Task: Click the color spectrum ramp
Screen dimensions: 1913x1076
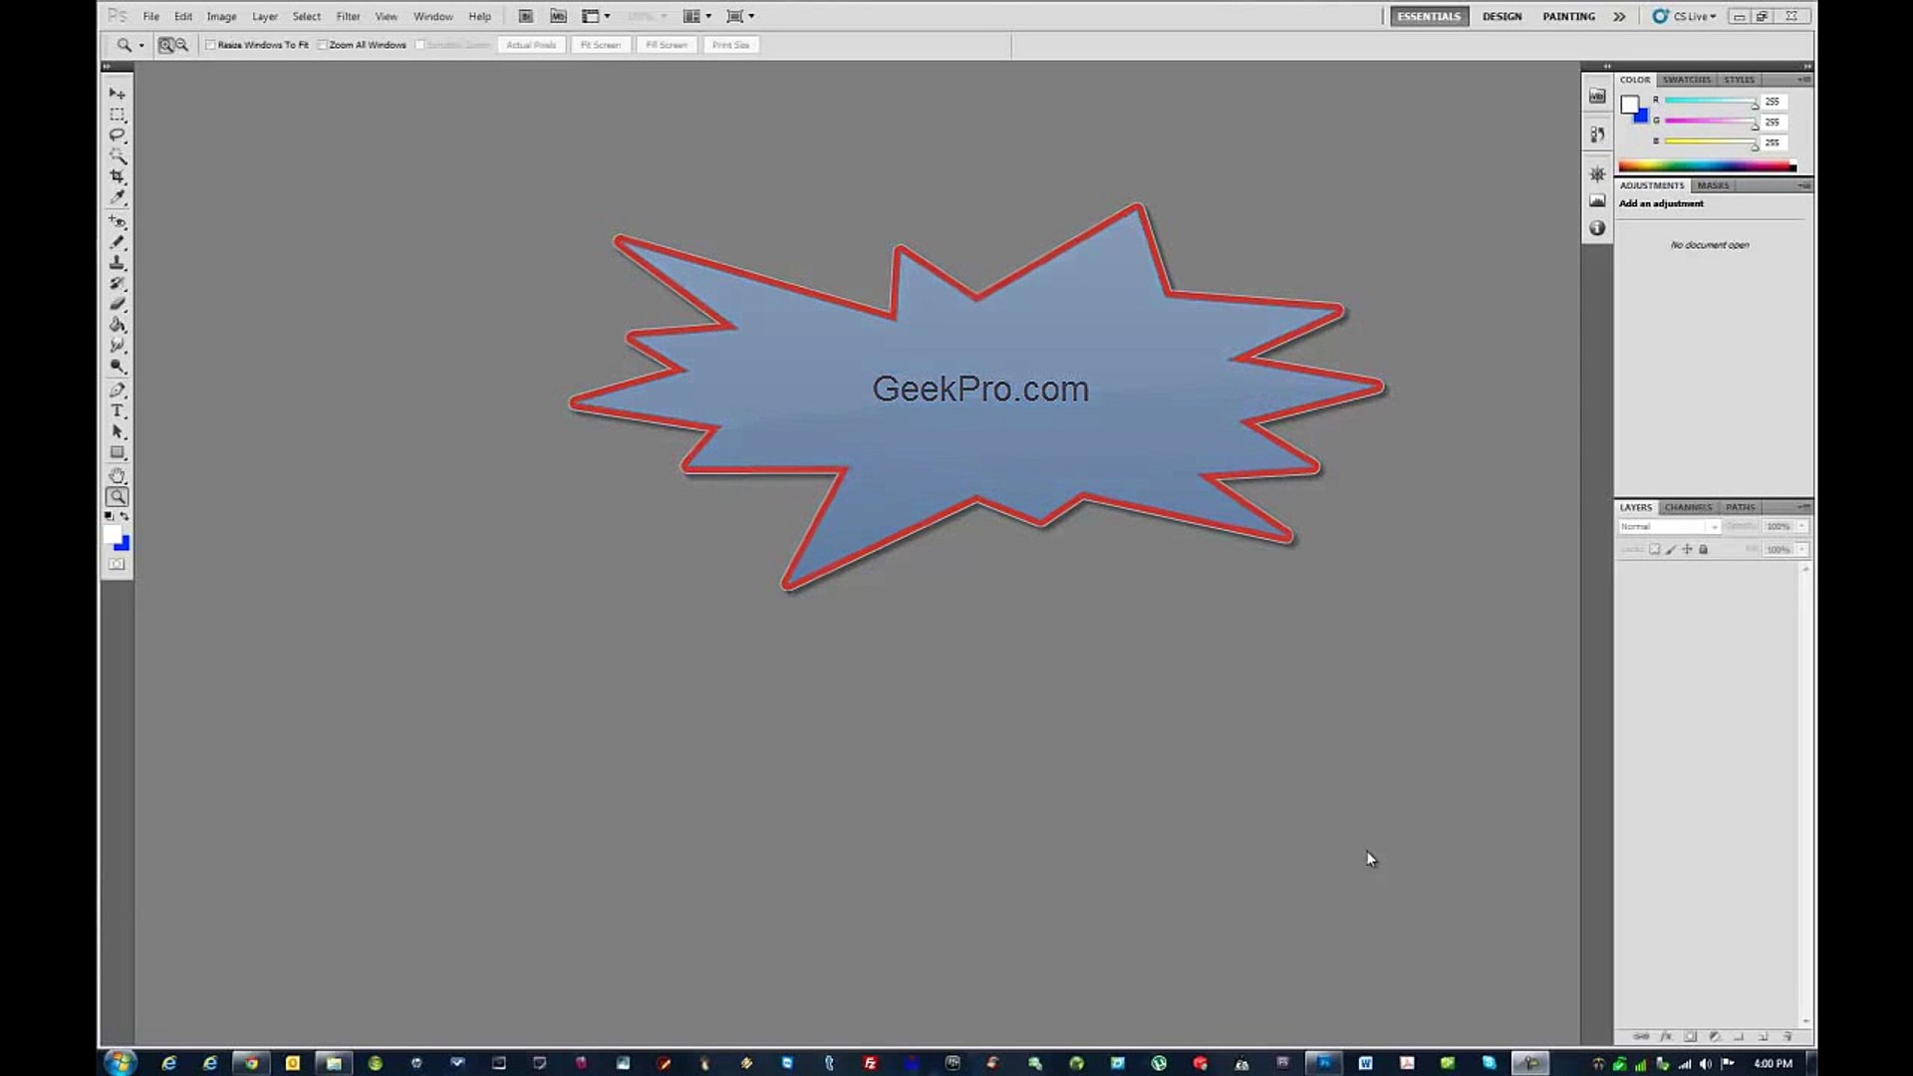Action: click(1706, 166)
